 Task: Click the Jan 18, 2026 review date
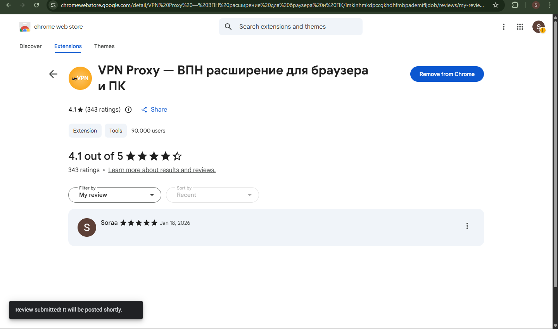pos(175,223)
